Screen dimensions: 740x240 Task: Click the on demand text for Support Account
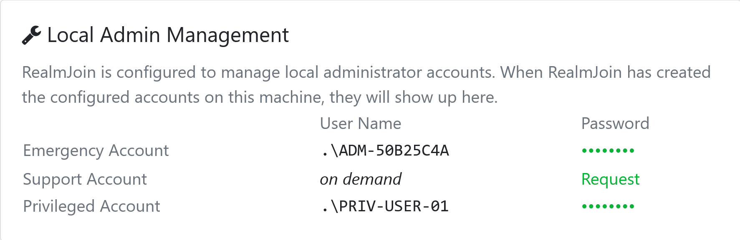coord(361,179)
